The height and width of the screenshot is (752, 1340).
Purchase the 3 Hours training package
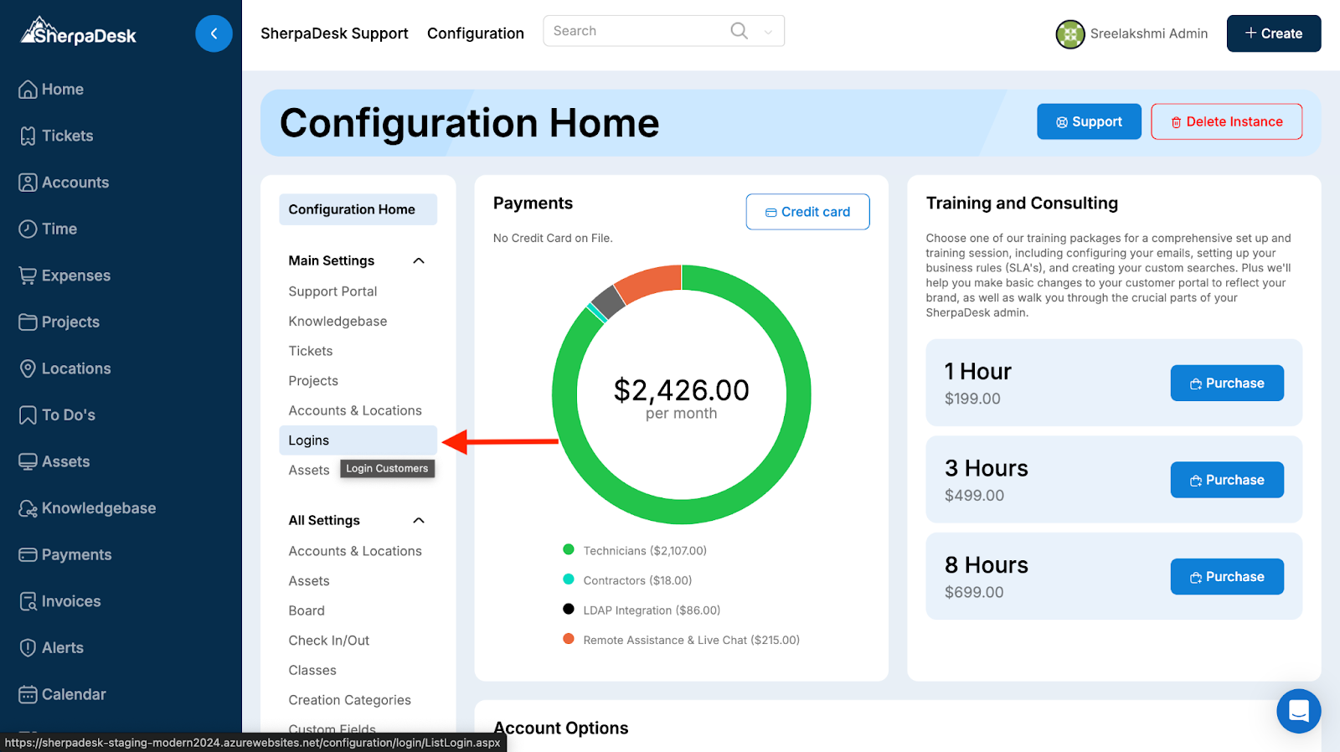coord(1226,480)
